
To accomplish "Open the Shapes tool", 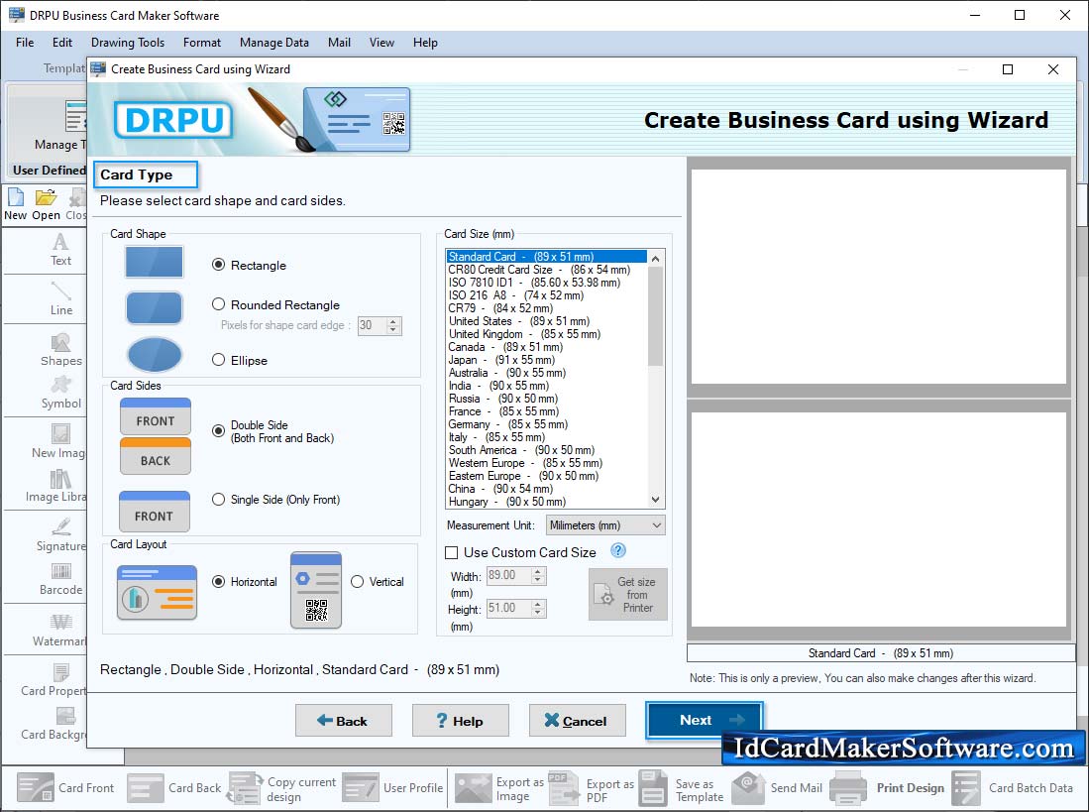I will coord(60,350).
